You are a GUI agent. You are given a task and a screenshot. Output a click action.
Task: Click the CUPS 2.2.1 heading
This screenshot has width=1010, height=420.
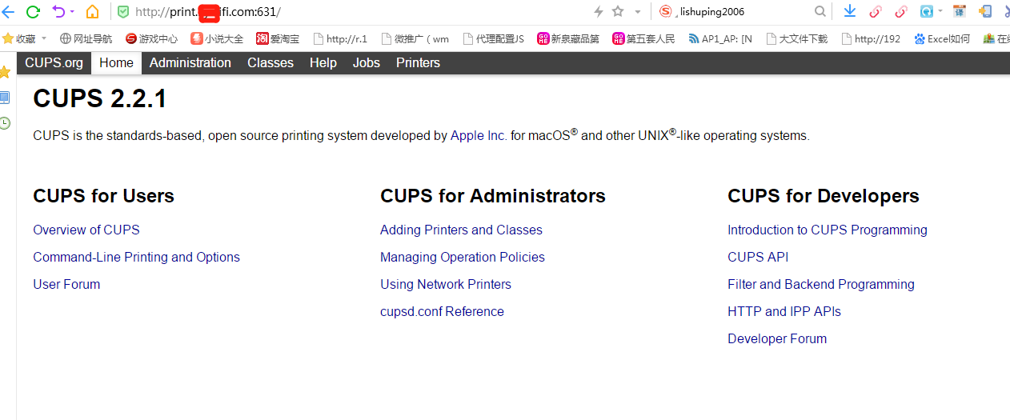[x=100, y=98]
